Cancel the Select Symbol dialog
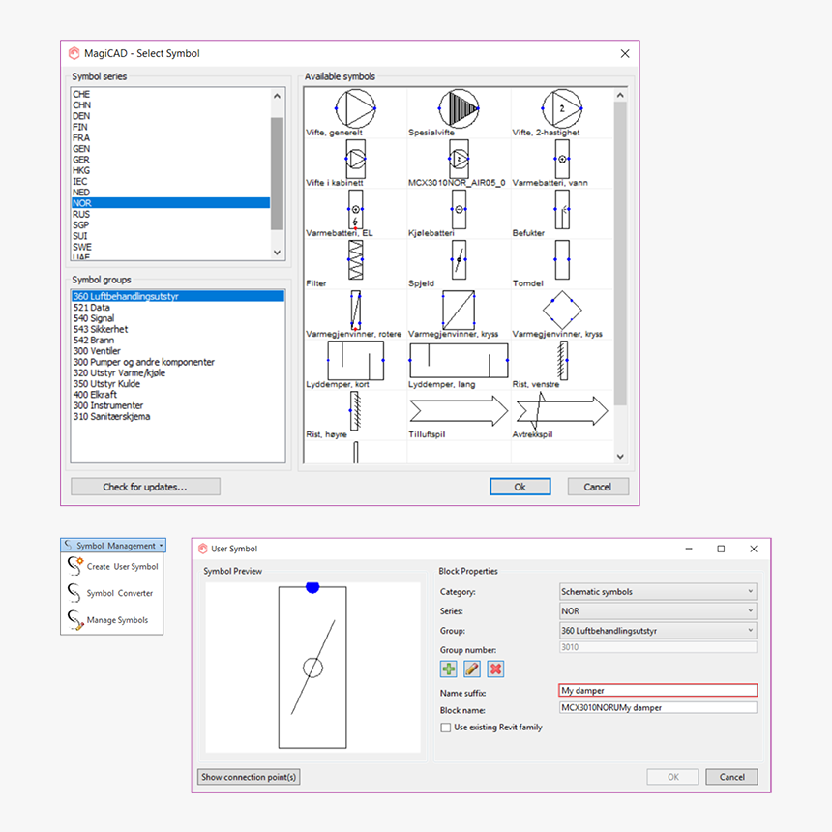Viewport: 832px width, 832px height. [x=598, y=487]
